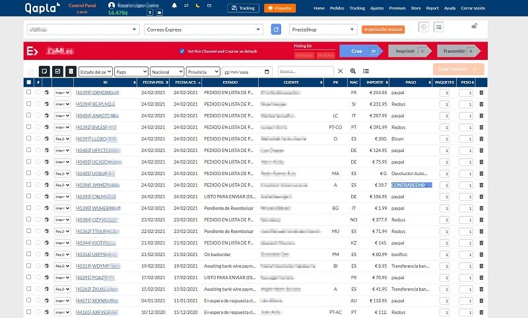Delete order 45384 with trash icon

pyautogui.click(x=481, y=220)
